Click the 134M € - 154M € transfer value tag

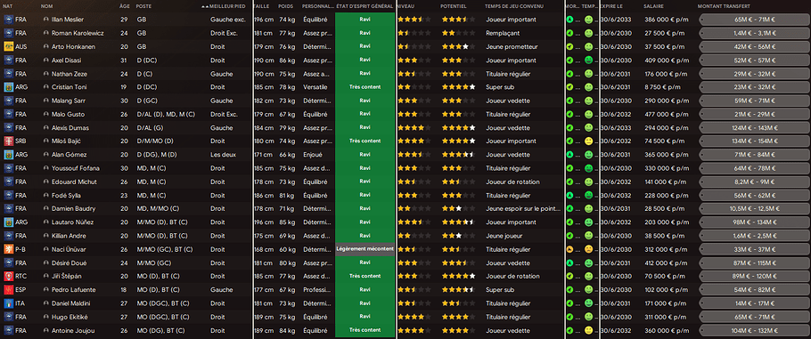click(751, 141)
